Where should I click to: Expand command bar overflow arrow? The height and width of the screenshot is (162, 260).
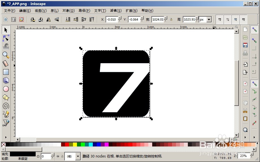pos(245,137)
